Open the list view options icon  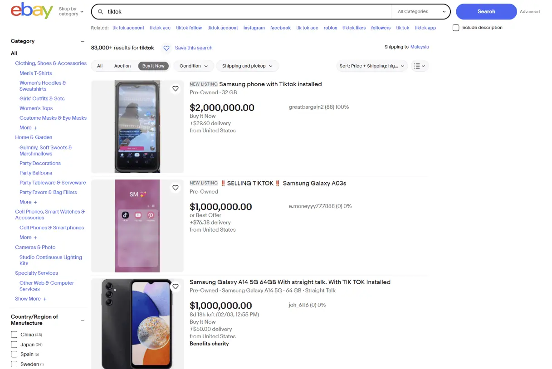click(x=420, y=66)
